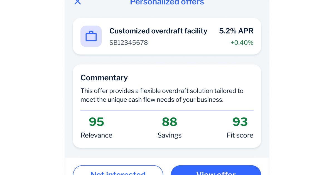Viewport: 334px width, 175px height.
Task: Tap the Commentary heading
Action: point(104,77)
